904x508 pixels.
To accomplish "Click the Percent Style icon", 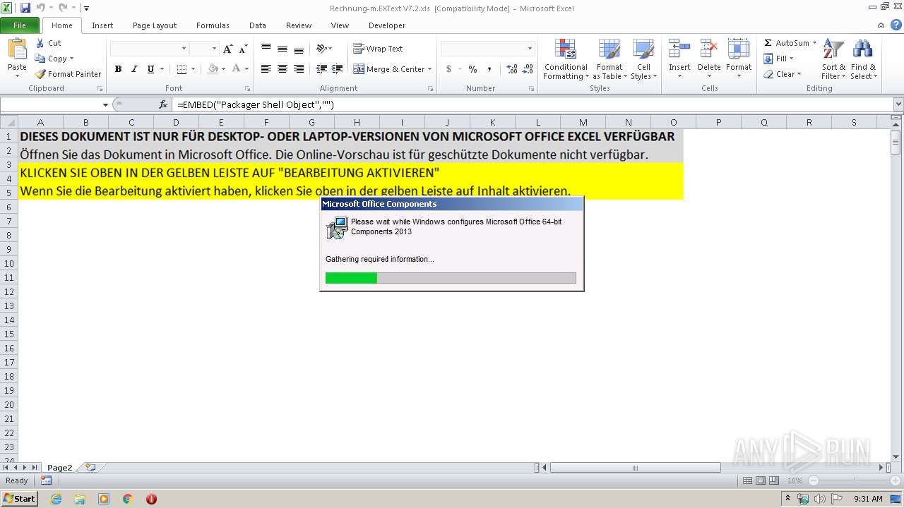I will [472, 69].
